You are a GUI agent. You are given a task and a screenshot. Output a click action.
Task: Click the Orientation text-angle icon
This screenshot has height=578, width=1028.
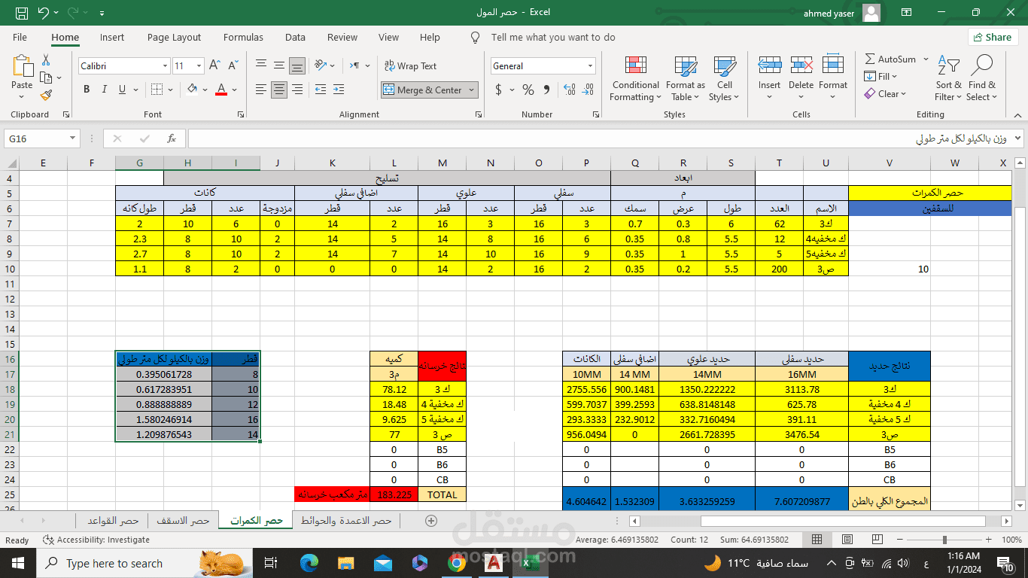pyautogui.click(x=321, y=65)
